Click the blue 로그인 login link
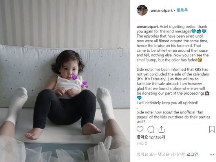The width and height of the screenshot is (216, 162). click(192, 155)
